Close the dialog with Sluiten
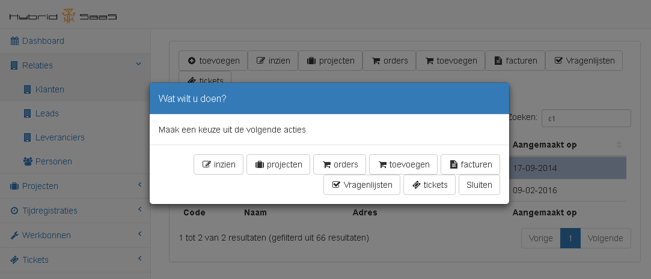The image size is (651, 279). [x=479, y=185]
